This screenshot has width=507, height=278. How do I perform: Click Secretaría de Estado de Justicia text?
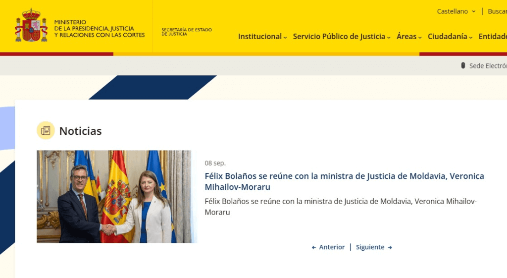click(187, 32)
